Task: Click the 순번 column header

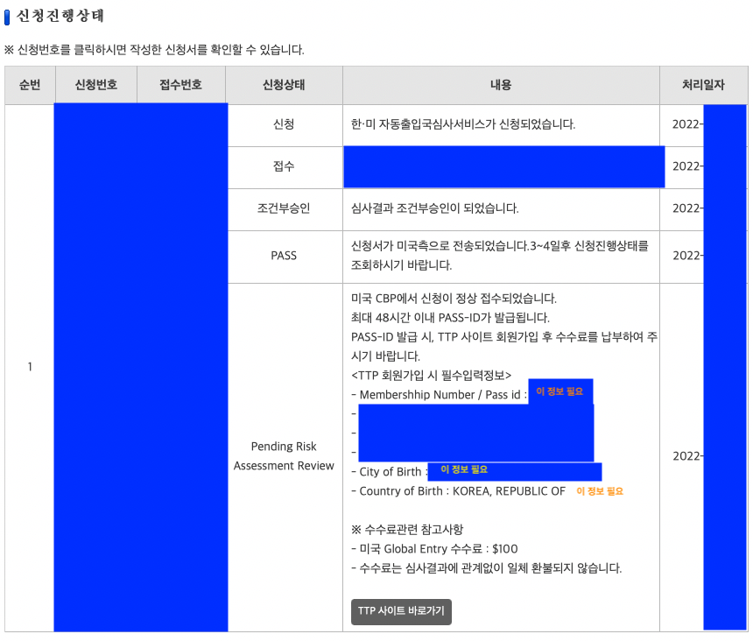Action: 30,85
